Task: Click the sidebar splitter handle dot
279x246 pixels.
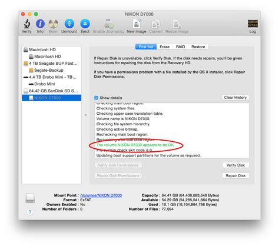Action: pos(85,115)
